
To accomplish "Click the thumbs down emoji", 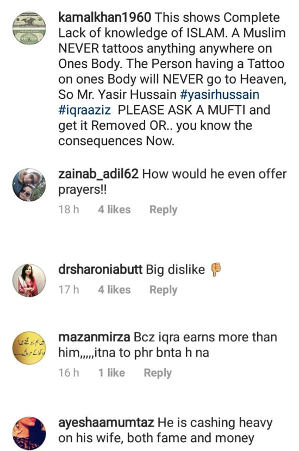I will point(216,270).
